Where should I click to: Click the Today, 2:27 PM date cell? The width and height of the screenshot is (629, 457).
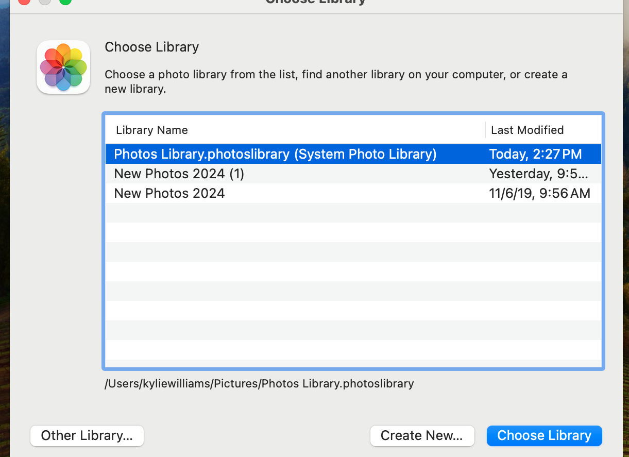535,154
